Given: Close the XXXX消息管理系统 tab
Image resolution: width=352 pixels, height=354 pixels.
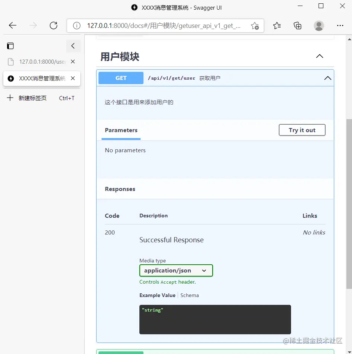Looking at the screenshot, I should (72, 78).
